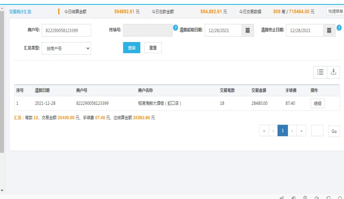Click the trash icon in bottom bar
This screenshot has width=344, height=199.
305,198
